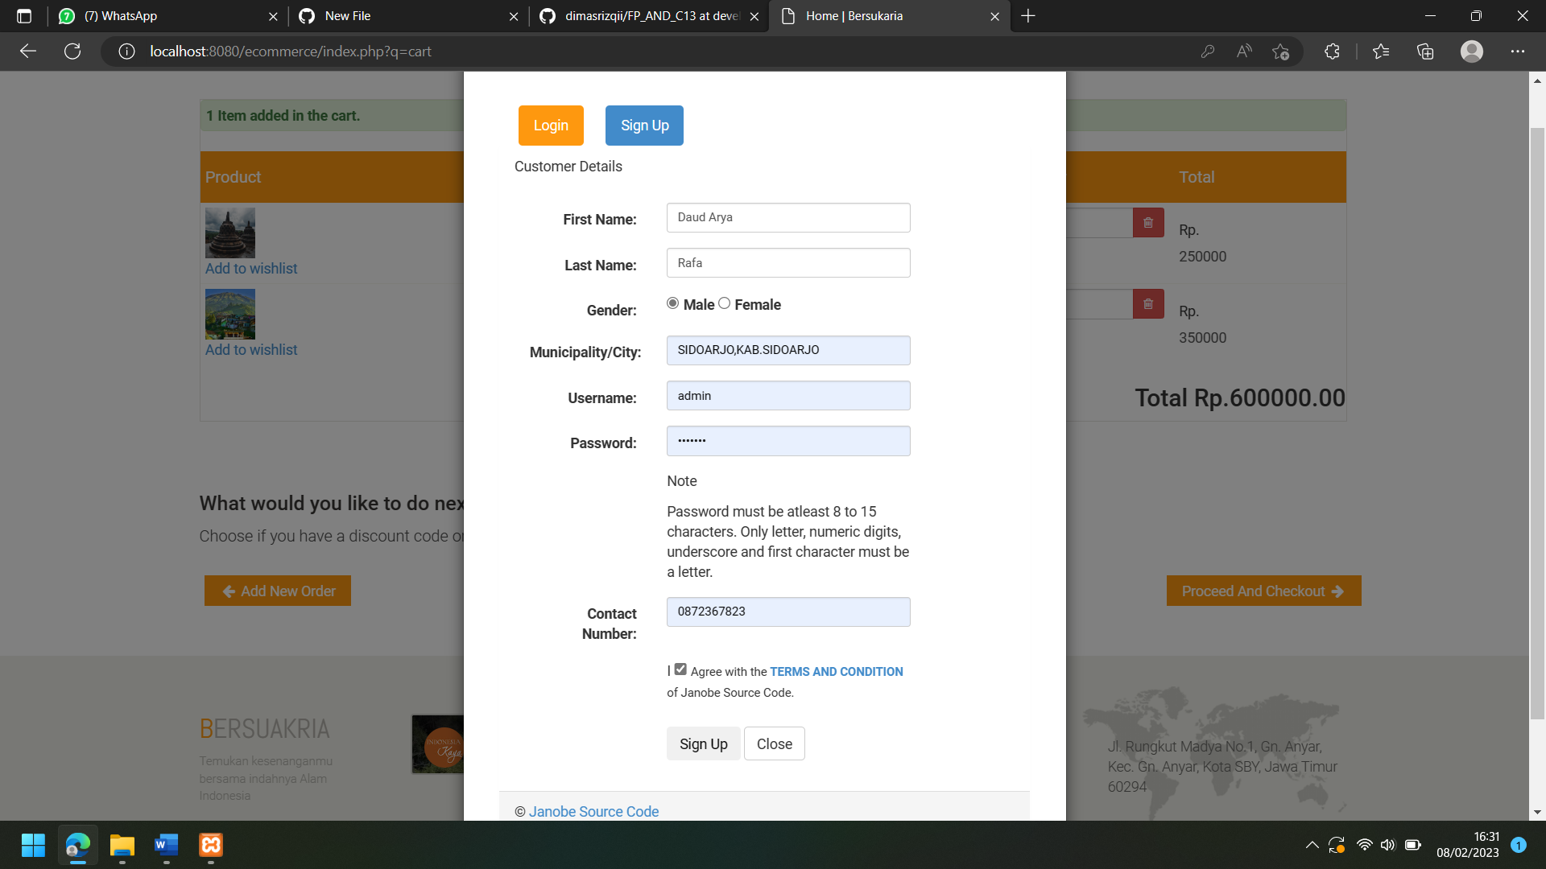The image size is (1546, 869).
Task: Refresh the current page
Action: click(x=72, y=51)
